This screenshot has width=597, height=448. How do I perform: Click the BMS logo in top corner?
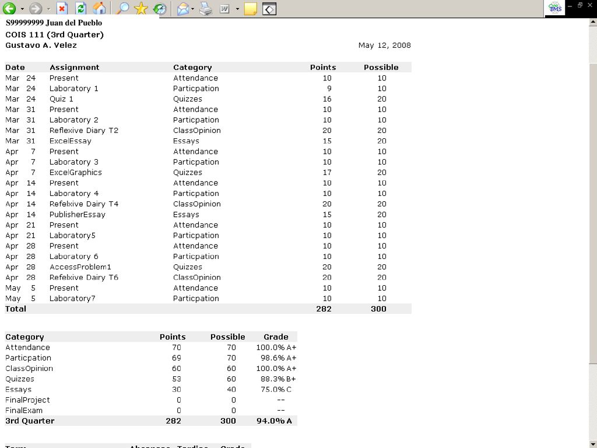pyautogui.click(x=555, y=8)
